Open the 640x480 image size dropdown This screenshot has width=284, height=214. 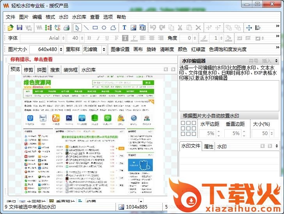61,49
